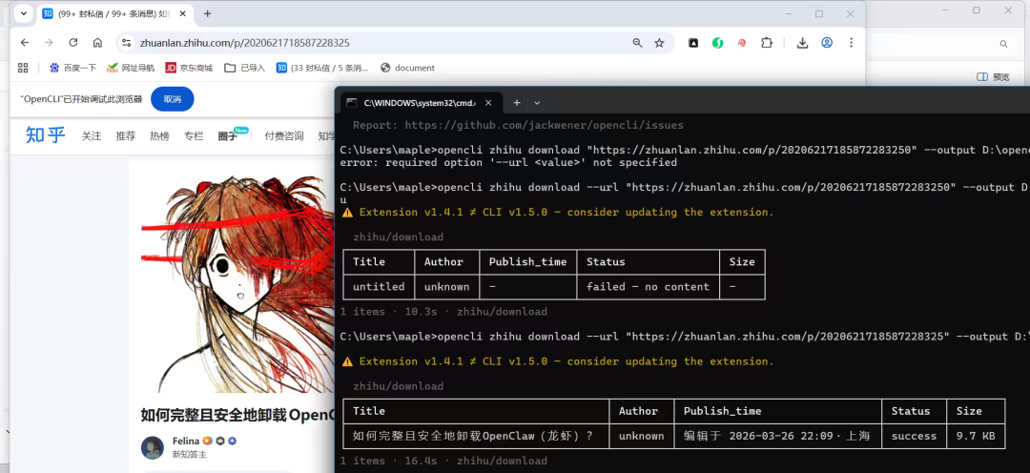1030x473 pixels.
Task: Bookmark this page with the star icon
Action: coord(659,43)
